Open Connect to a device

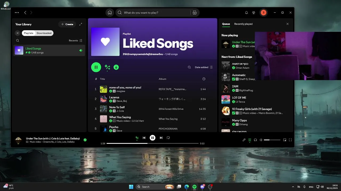255,140
